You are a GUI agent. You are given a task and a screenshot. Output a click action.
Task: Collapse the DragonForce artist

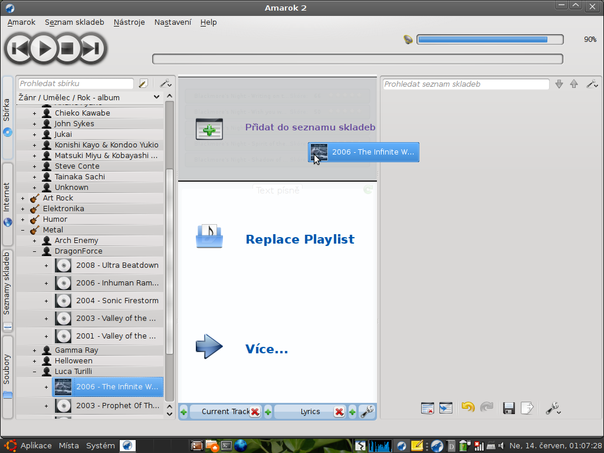tap(34, 251)
